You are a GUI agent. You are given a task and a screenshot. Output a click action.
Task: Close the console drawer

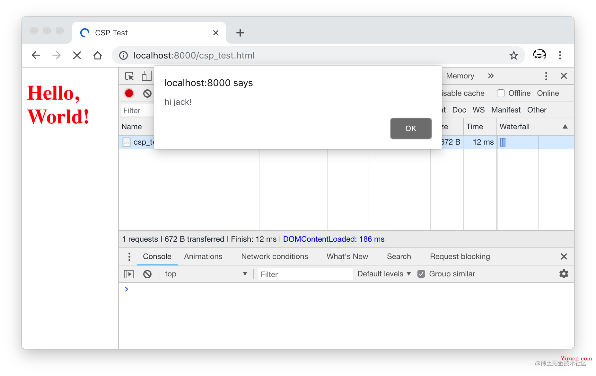click(564, 256)
